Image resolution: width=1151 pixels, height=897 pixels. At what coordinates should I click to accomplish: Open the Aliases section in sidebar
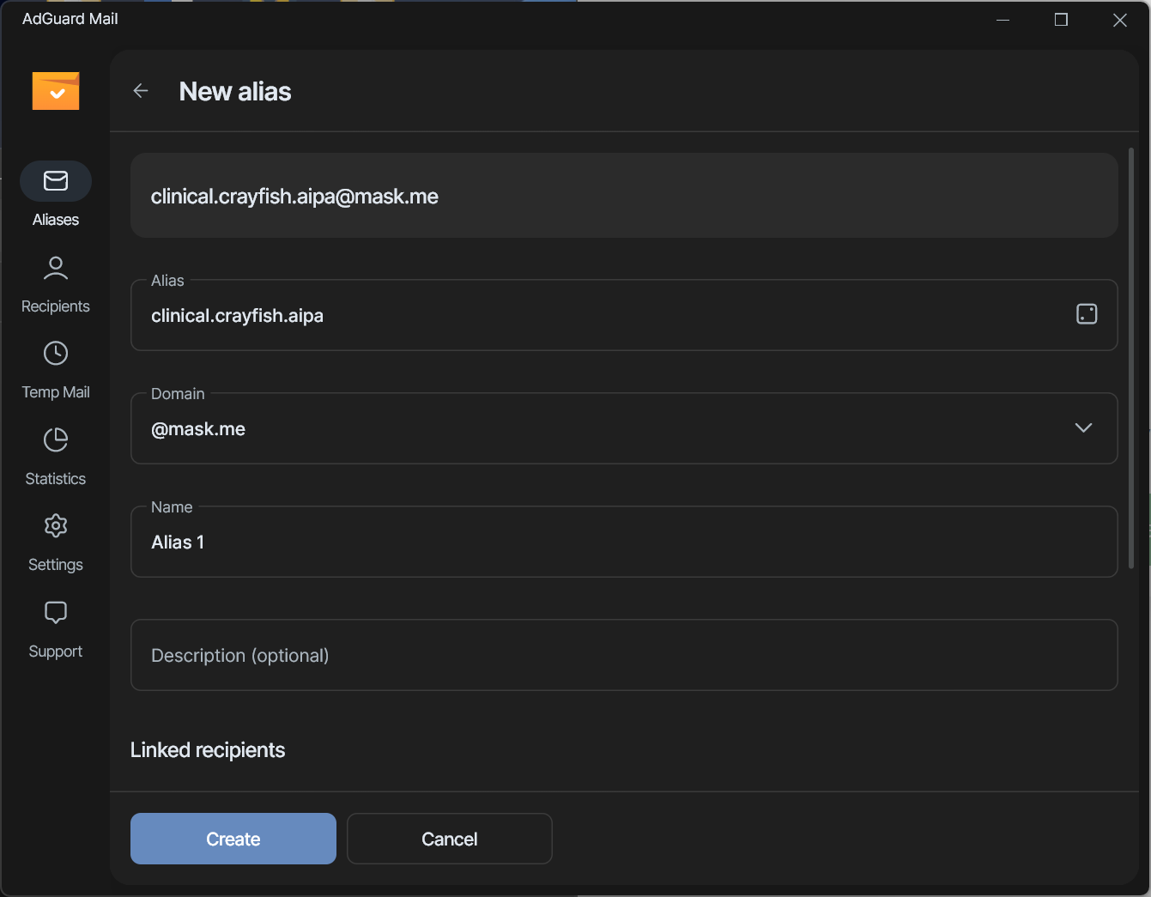click(x=56, y=195)
